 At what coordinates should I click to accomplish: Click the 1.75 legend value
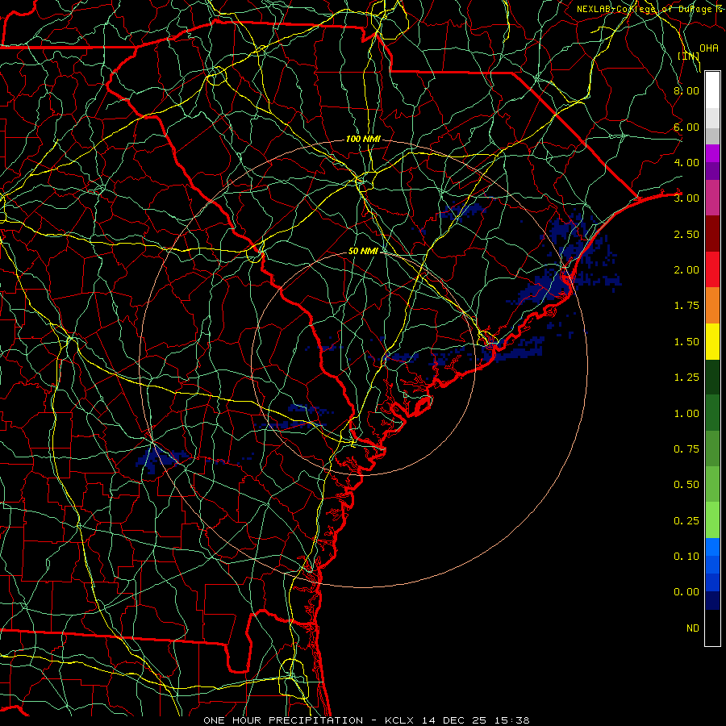[686, 306]
